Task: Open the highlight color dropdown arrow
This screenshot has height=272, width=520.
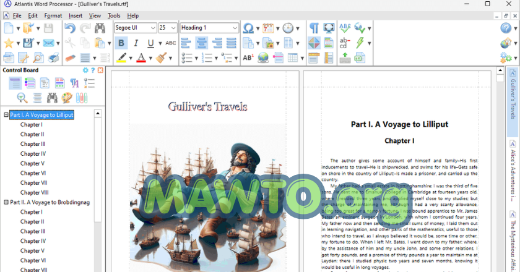Action: tap(131, 58)
